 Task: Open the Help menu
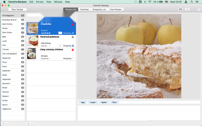coord(68,2)
